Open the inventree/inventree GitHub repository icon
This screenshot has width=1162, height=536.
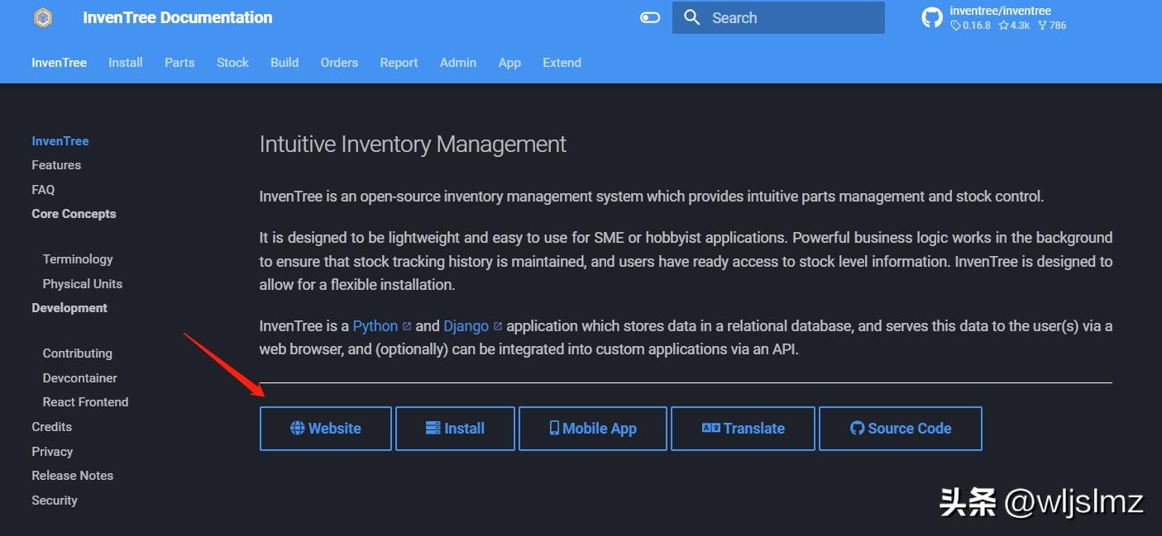tap(932, 18)
